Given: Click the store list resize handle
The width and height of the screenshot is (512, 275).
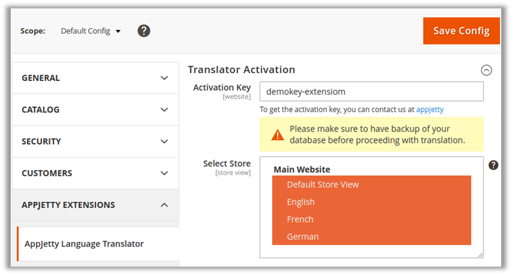Looking at the screenshot, I should [x=480, y=255].
